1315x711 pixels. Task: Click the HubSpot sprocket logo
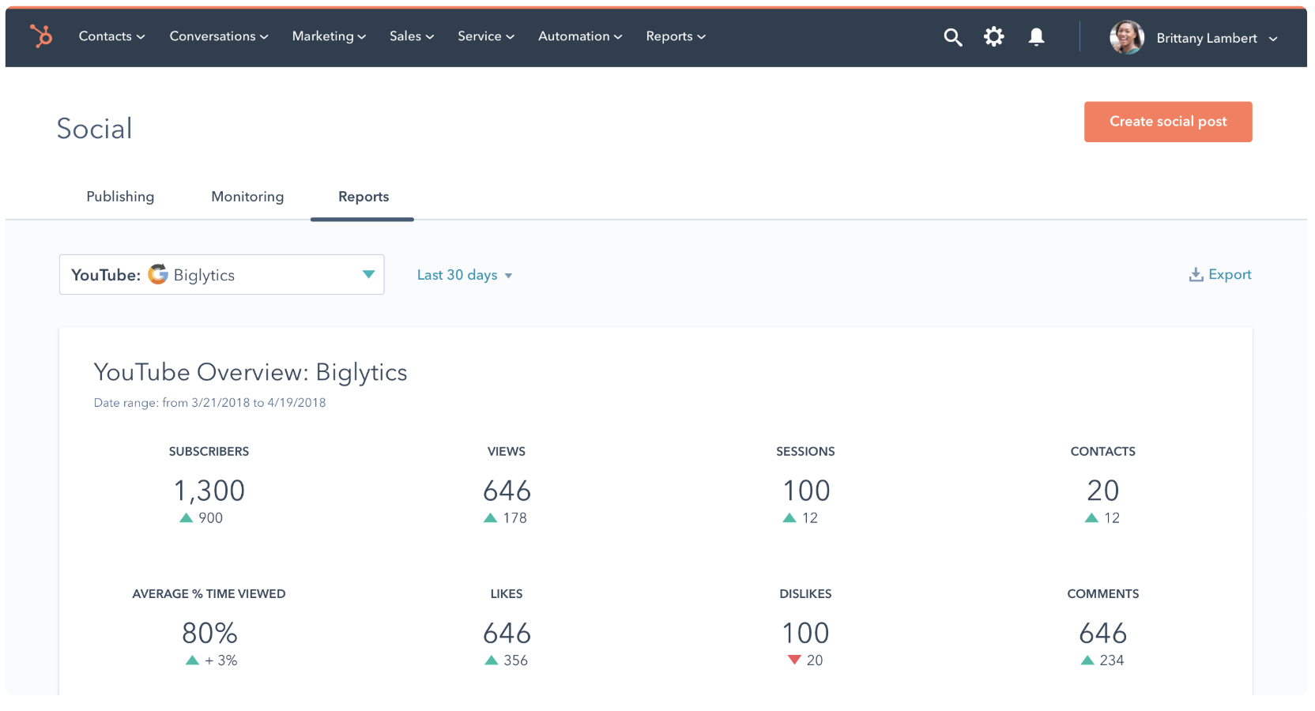[41, 36]
